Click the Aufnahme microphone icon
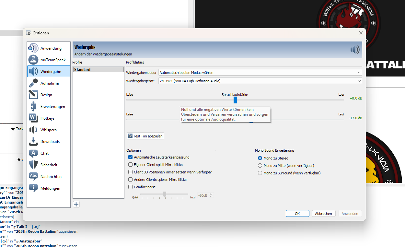Image resolution: width=405 pixels, height=247 pixels. click(33, 83)
